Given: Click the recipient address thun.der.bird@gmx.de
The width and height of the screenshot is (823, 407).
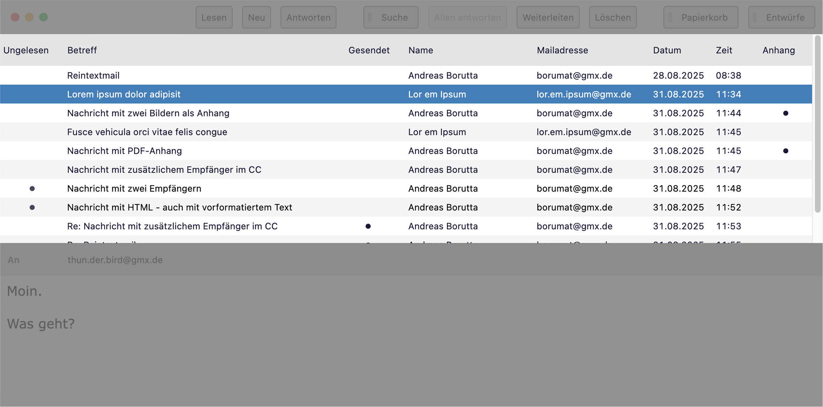Looking at the screenshot, I should point(115,260).
